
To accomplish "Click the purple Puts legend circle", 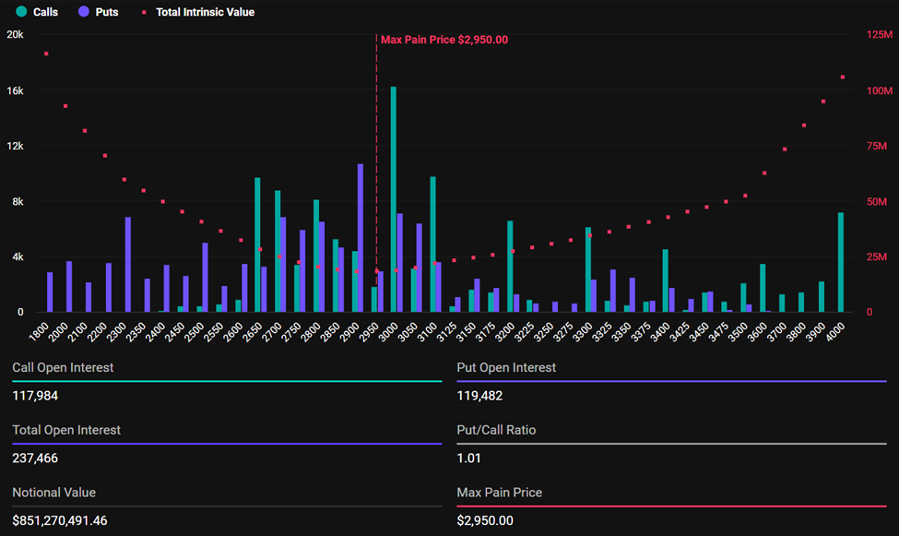I will click(x=84, y=12).
